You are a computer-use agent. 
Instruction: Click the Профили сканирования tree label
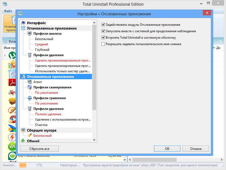pos(52,87)
